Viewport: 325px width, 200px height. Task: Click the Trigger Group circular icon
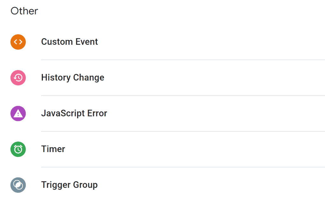(x=18, y=185)
